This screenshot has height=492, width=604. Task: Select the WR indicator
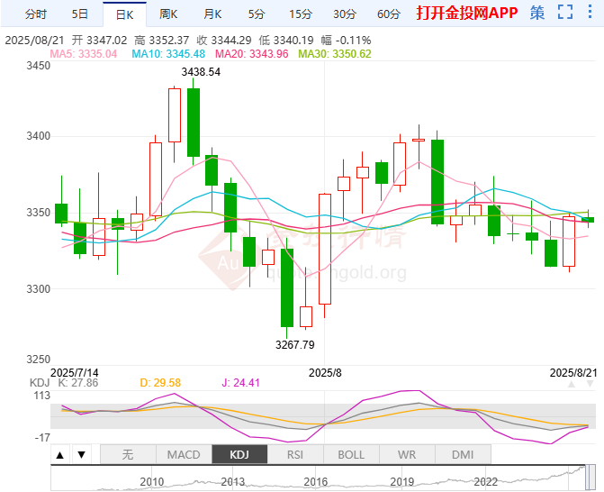point(407,454)
